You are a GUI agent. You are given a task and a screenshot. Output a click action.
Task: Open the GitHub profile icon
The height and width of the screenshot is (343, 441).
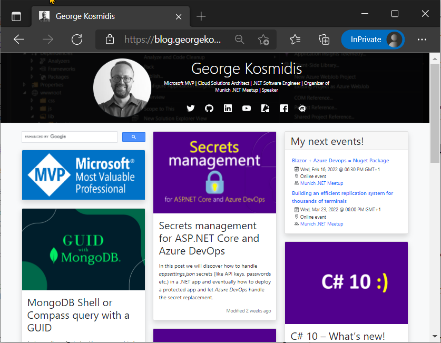point(209,108)
